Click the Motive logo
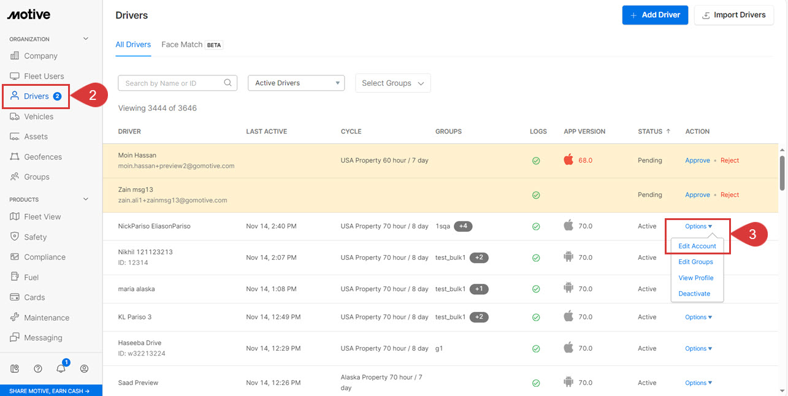Viewport: 788px width, 396px height. coord(29,15)
